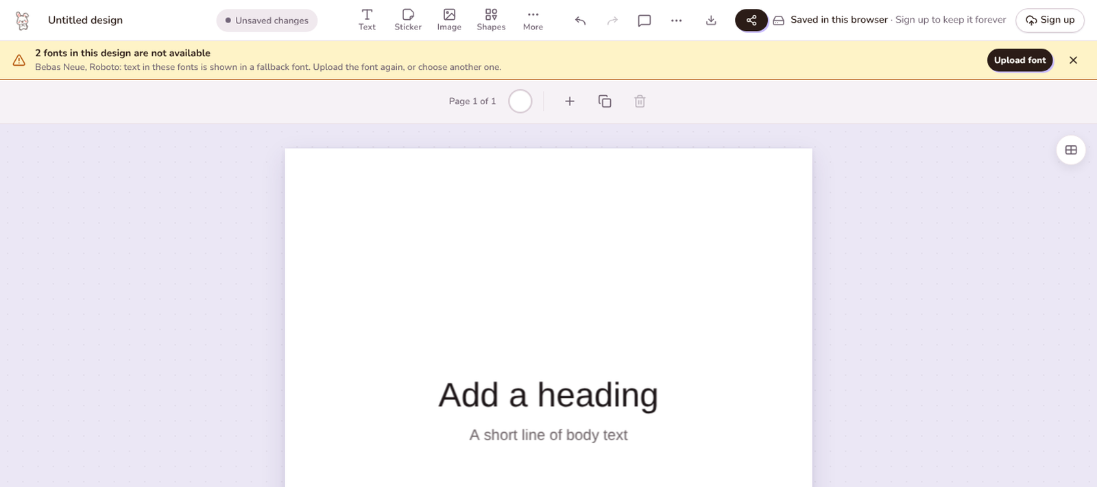Screen dimensions: 1097x487
Task: Select the short line of body text
Action: 548,435
